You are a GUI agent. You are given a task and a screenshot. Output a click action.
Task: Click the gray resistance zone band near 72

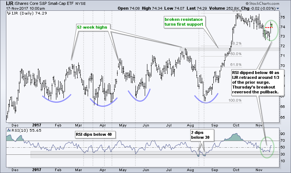[x=229, y=49]
